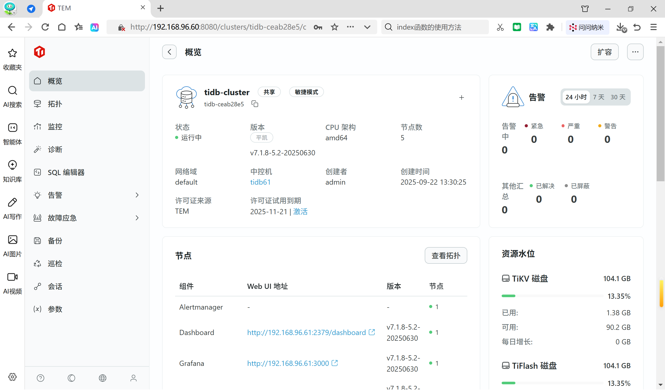Click the 扩容 scale-out button

coord(605,52)
